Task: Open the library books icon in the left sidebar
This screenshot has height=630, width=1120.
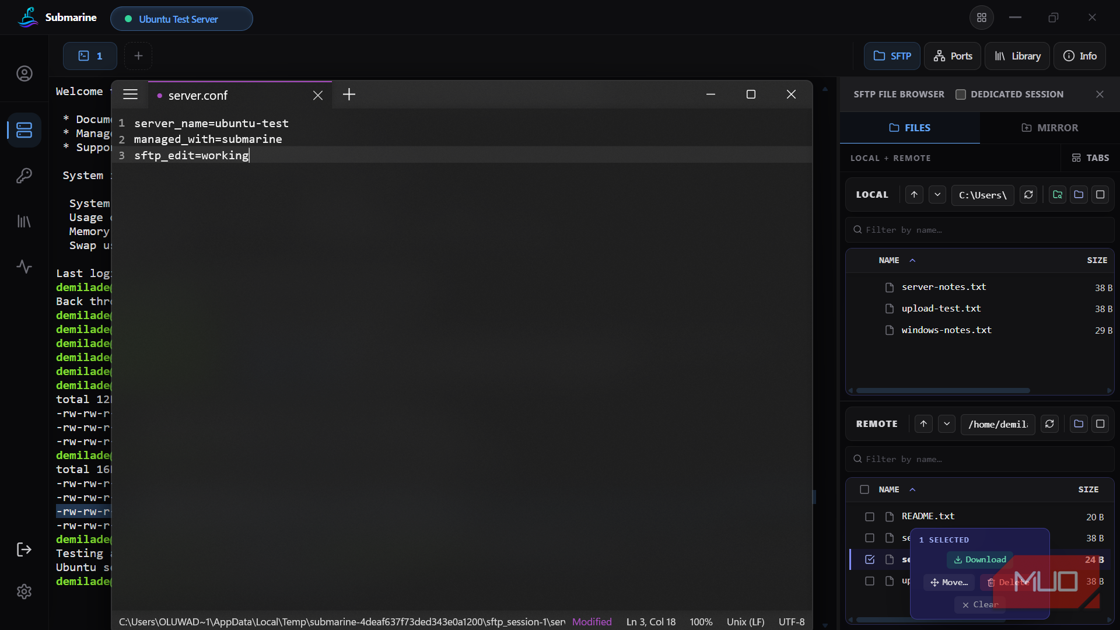Action: coord(24,221)
